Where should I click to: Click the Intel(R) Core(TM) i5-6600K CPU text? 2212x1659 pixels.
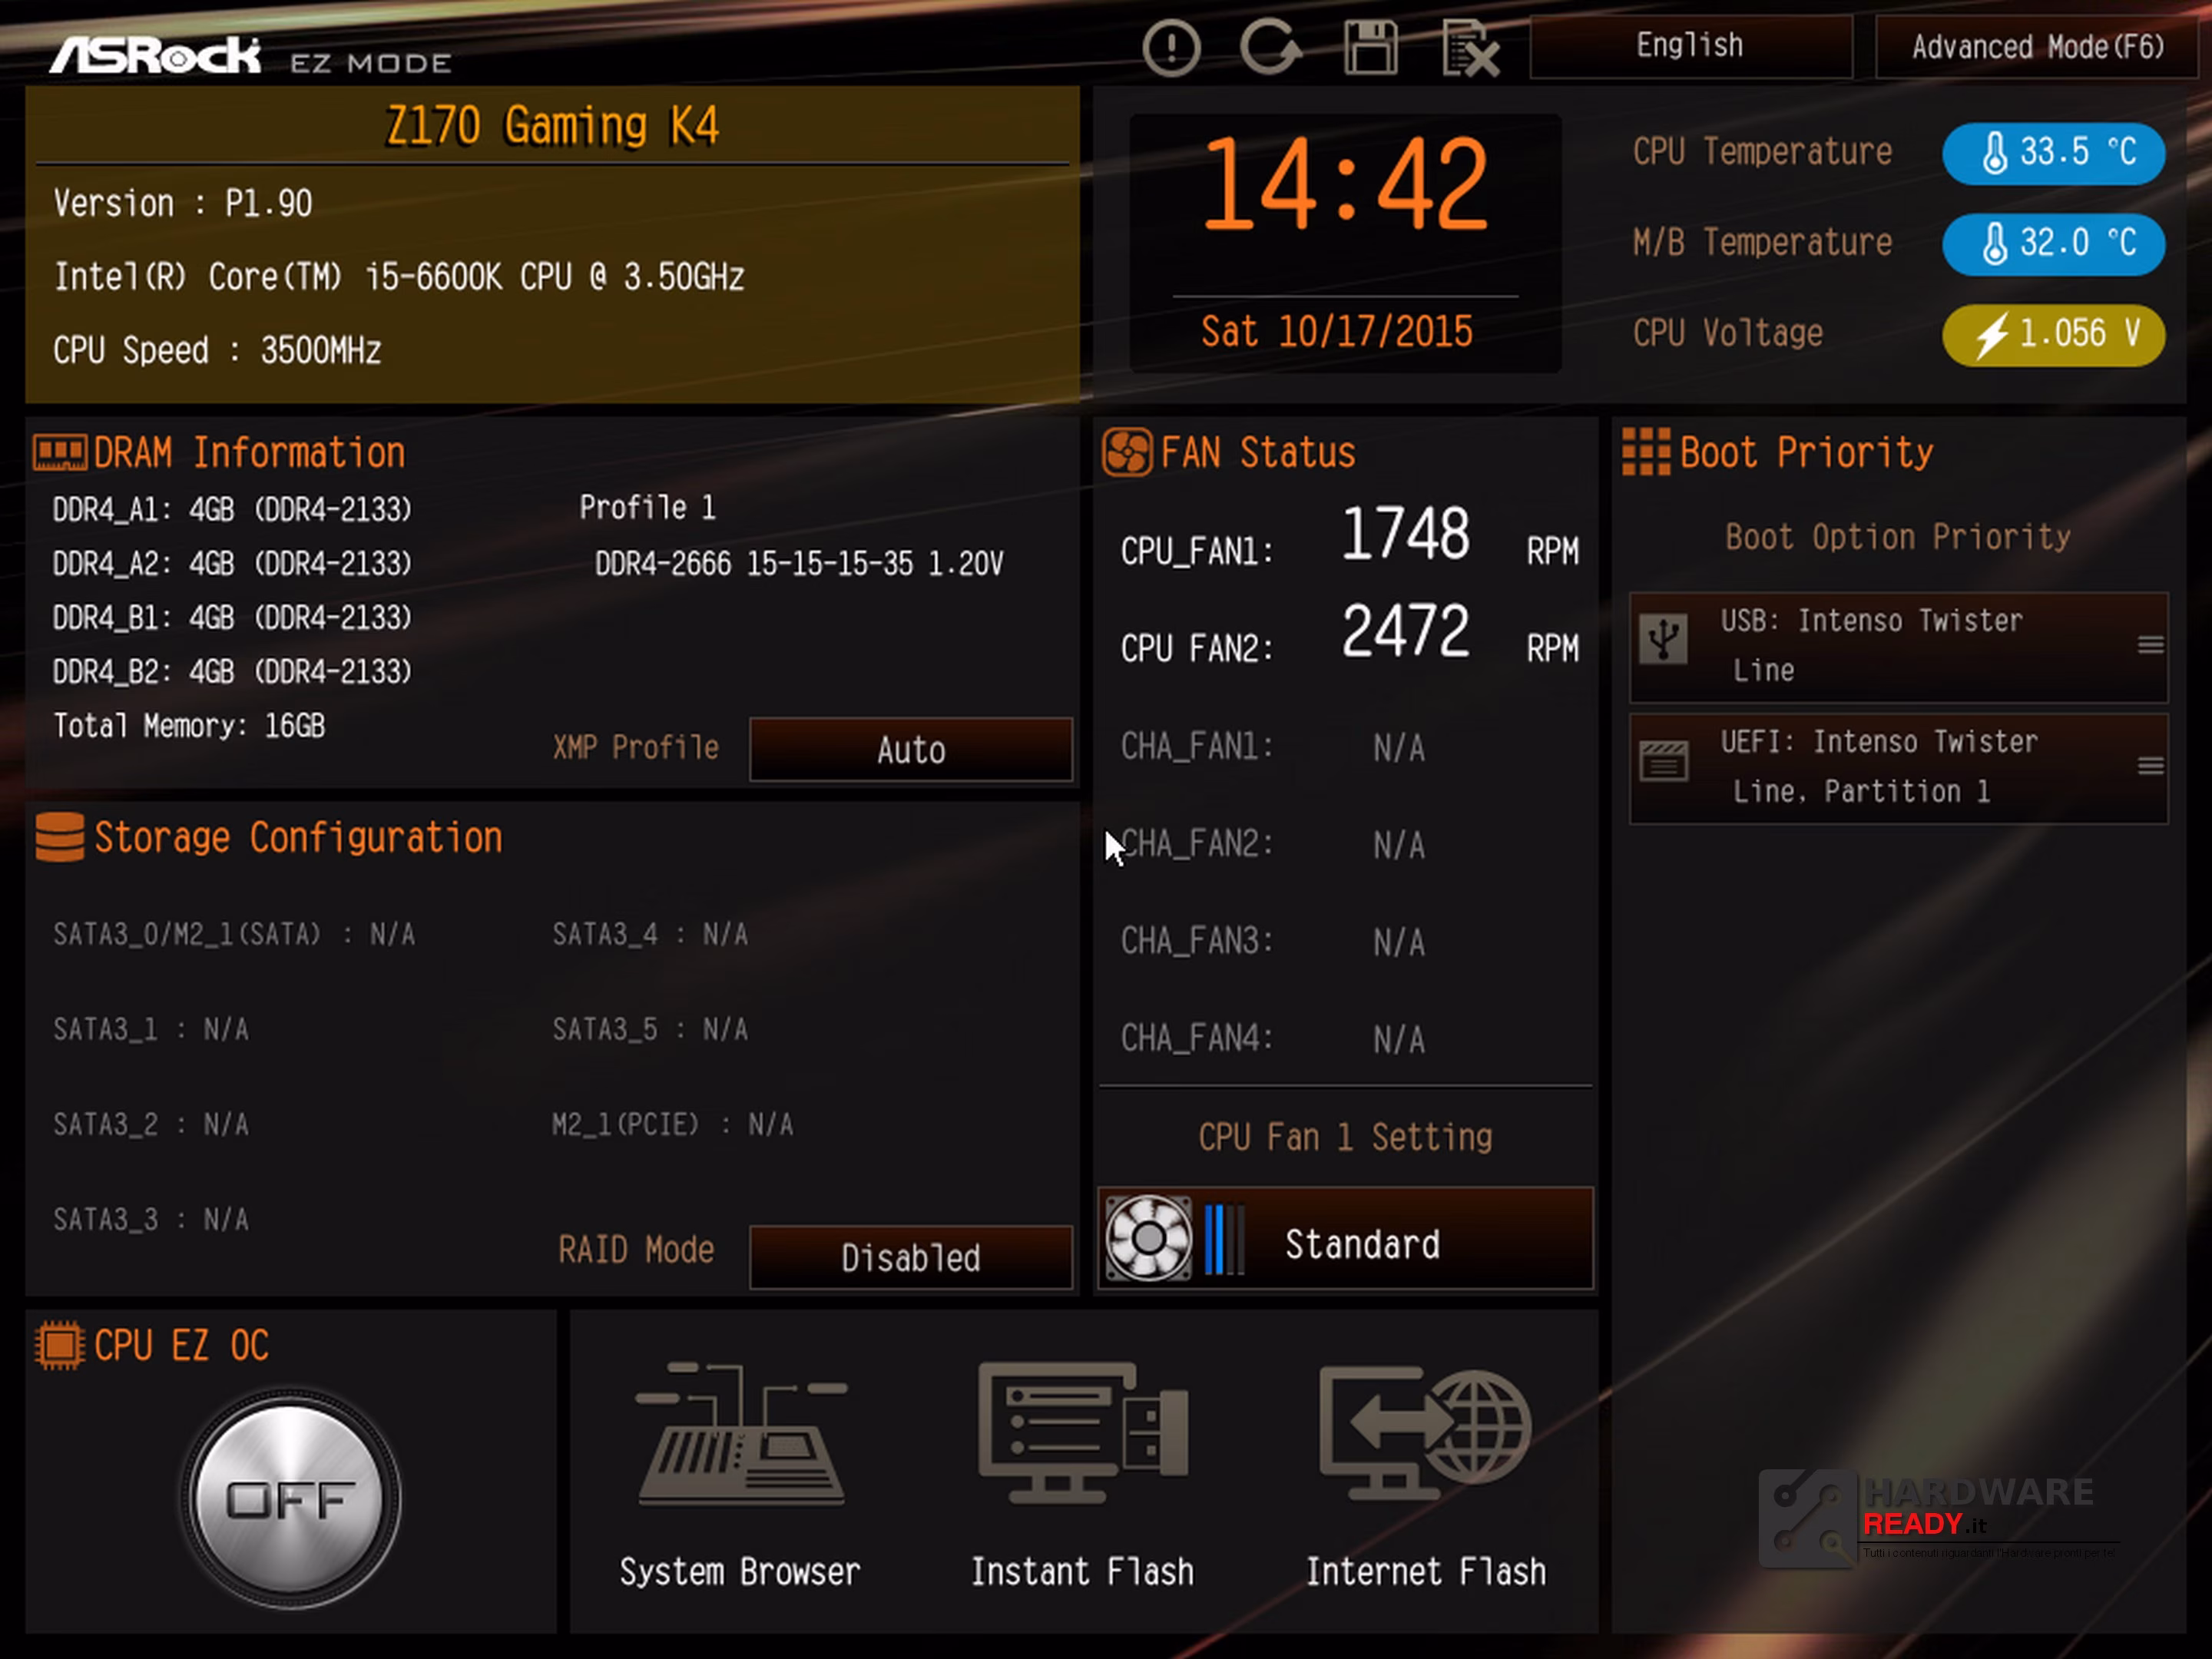coord(399,277)
